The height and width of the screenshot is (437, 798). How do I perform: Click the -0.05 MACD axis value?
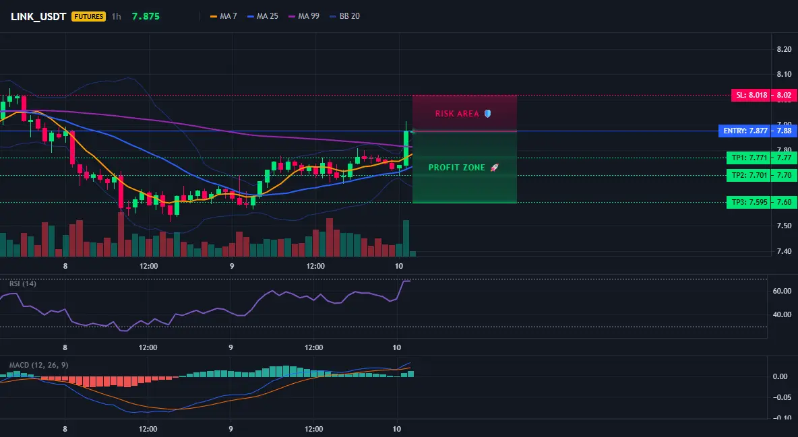[782, 397]
